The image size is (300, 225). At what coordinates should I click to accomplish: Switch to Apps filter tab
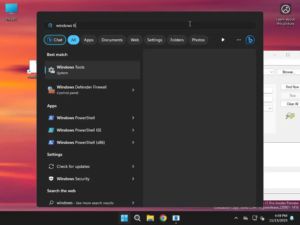tap(88, 40)
